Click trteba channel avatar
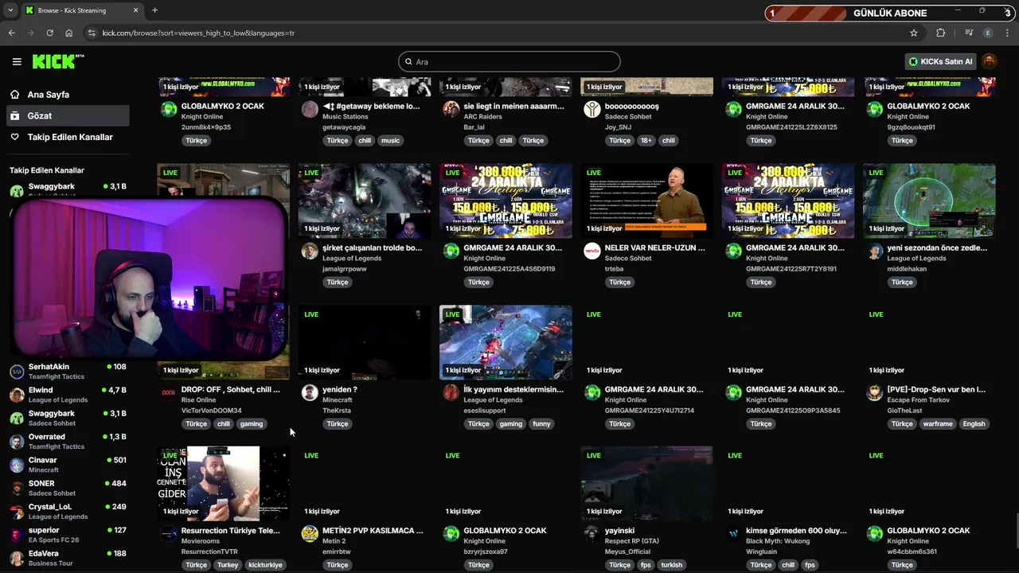Image resolution: width=1019 pixels, height=573 pixels. (592, 251)
